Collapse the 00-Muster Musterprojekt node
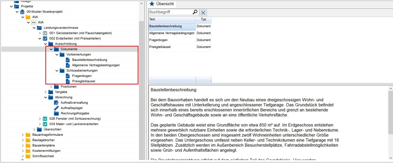The height and width of the screenshot is (163, 393). 17,12
